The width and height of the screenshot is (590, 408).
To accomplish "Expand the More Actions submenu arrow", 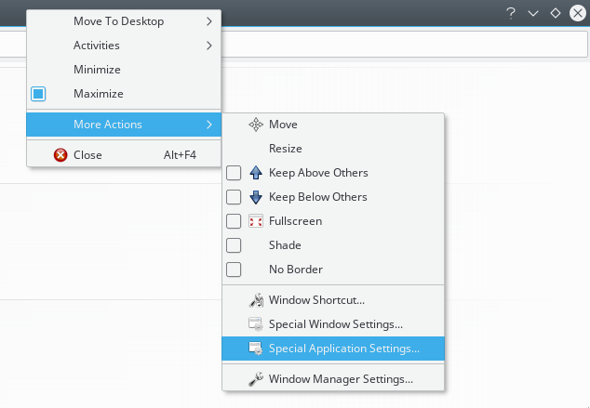I will pos(209,124).
